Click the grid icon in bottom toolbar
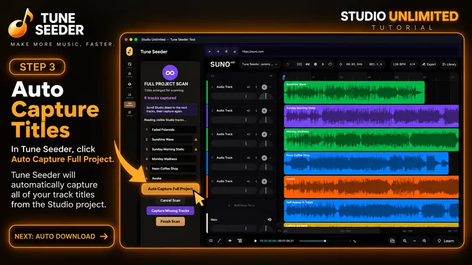Viewport: 472px width, 265px height. click(211, 241)
